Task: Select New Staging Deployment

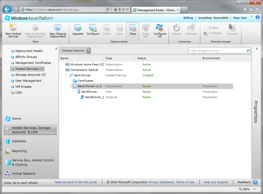Action: (58, 30)
